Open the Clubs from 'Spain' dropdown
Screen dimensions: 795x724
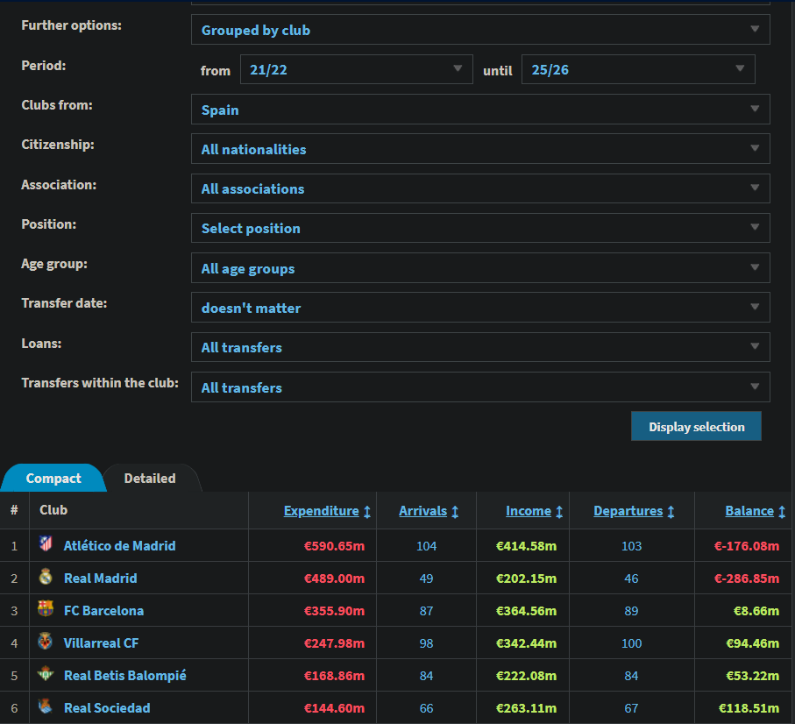coord(480,109)
